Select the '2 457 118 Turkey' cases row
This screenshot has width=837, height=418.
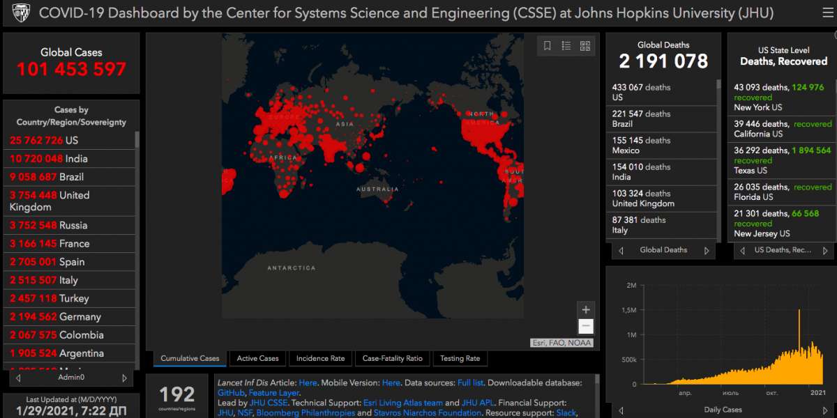click(x=68, y=298)
